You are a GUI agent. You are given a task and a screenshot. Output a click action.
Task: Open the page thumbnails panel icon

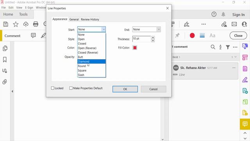pos(5,48)
